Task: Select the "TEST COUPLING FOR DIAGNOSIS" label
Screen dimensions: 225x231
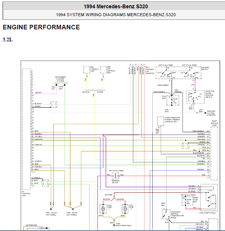Action: [149, 70]
